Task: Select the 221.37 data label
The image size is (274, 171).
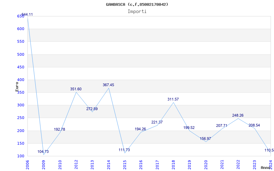Action: click(x=157, y=122)
